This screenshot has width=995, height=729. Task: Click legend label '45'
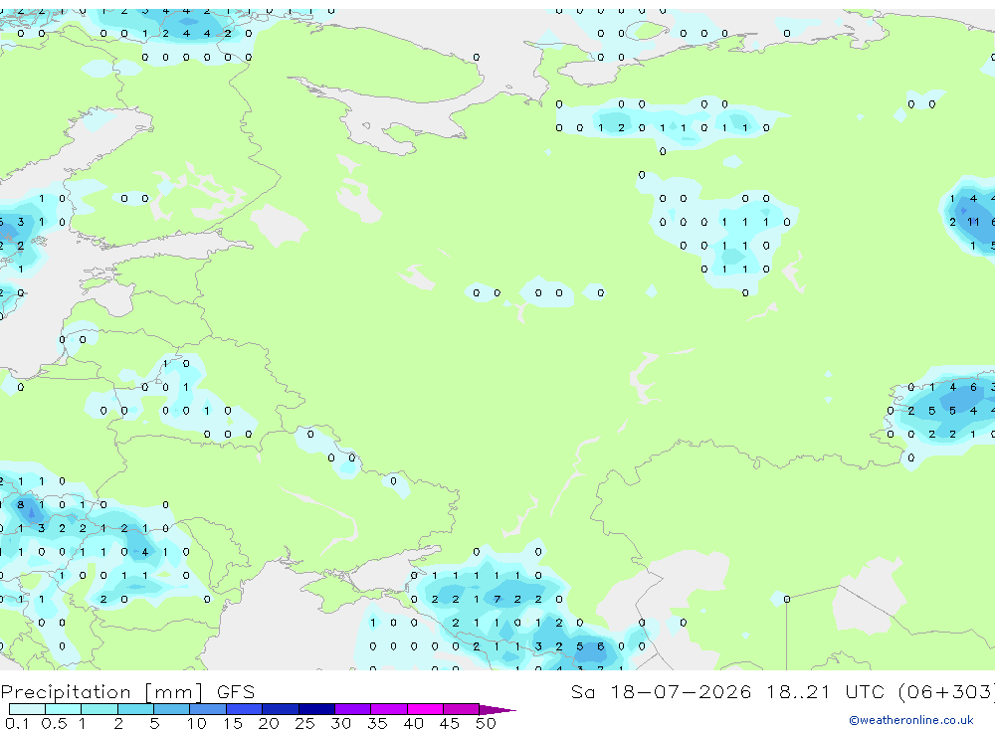pos(450,723)
